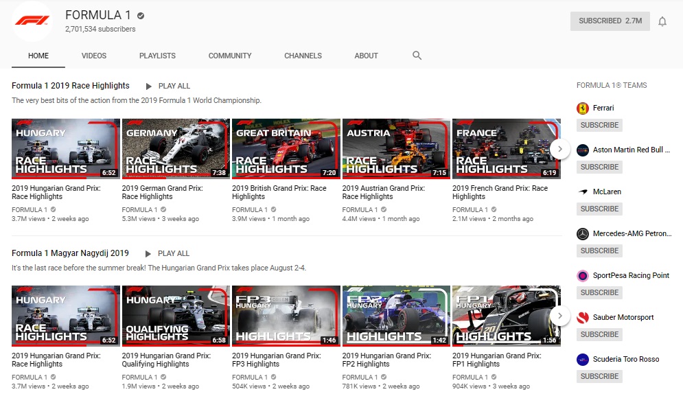683x394 pixels.
Task: Switch to the Videos tab
Action: (94, 56)
